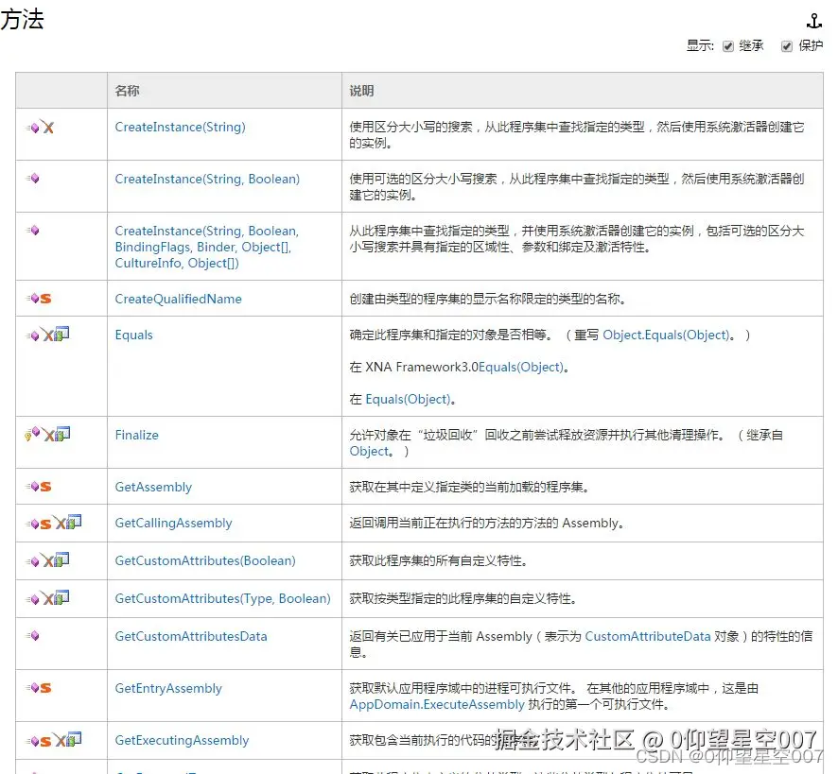This screenshot has width=838, height=774.
Task: Click static S icon in GetCallingAssembly row
Action: pyautogui.click(x=46, y=525)
